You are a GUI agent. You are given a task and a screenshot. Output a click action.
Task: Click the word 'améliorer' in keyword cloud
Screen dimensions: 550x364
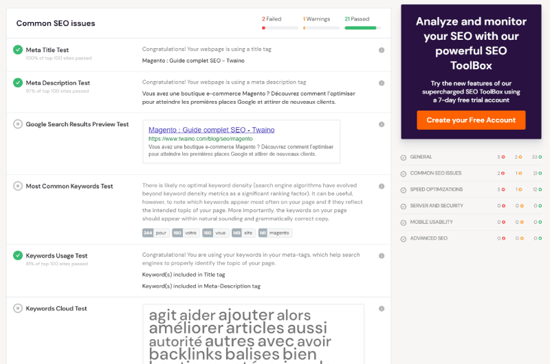(186, 328)
